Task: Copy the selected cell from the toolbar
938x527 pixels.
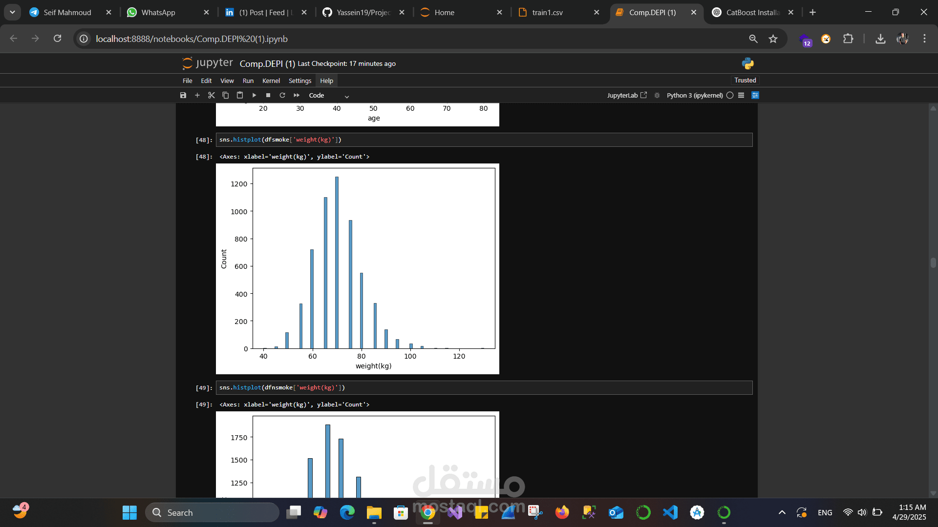Action: pos(225,95)
